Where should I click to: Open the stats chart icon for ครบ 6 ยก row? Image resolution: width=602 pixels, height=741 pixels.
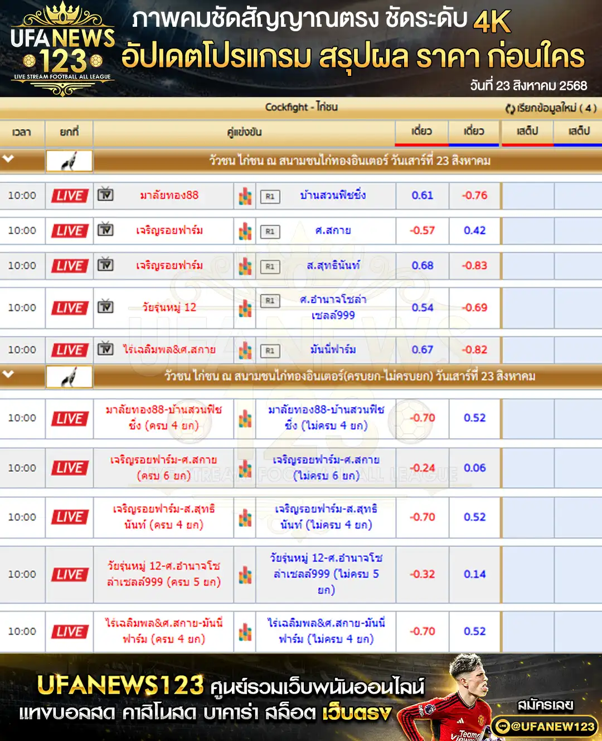click(x=245, y=468)
